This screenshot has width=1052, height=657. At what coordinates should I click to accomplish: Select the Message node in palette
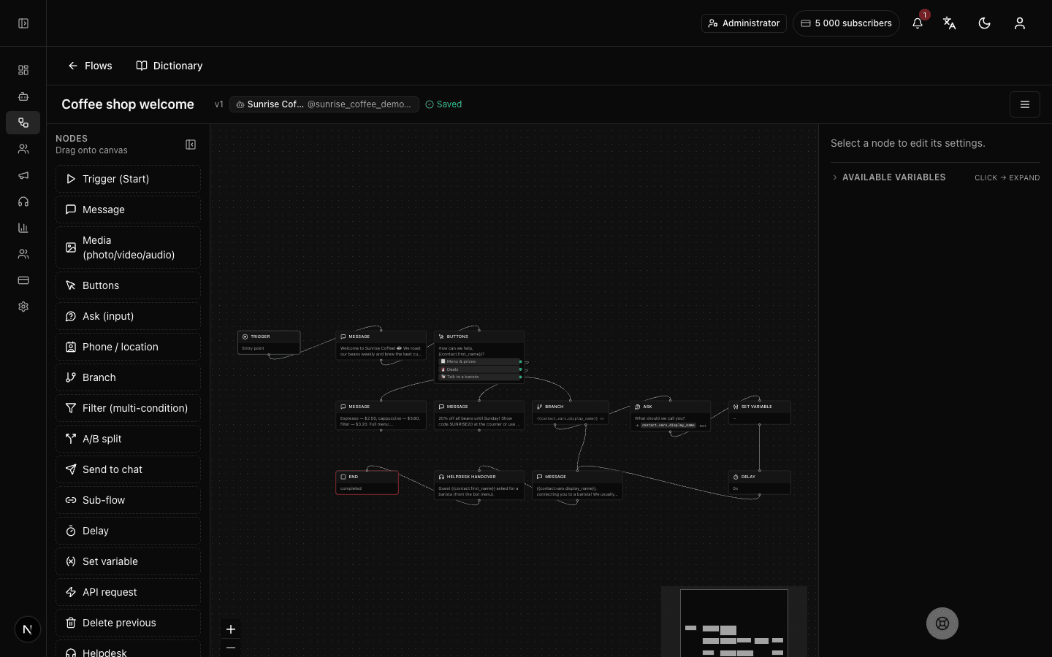pyautogui.click(x=128, y=210)
